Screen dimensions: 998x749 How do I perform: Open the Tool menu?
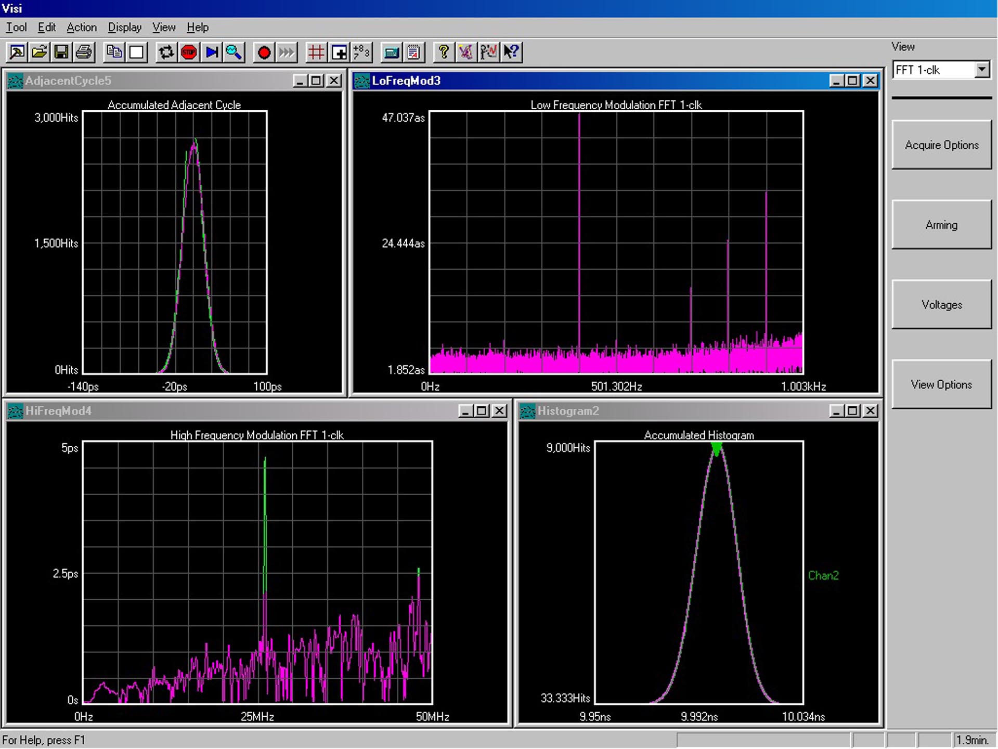(16, 27)
